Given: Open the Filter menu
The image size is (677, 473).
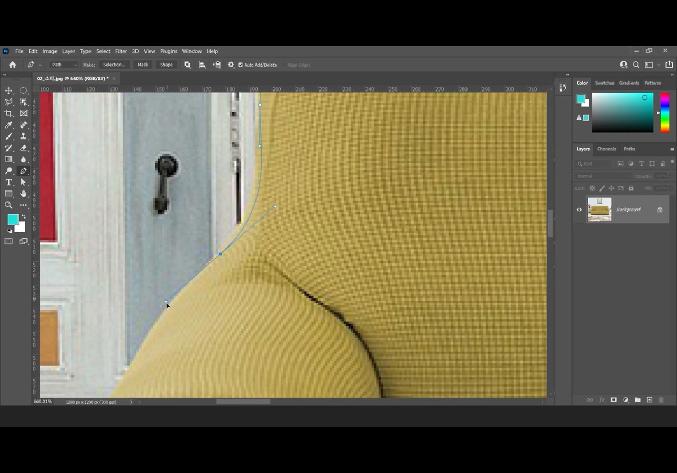Looking at the screenshot, I should (x=121, y=51).
